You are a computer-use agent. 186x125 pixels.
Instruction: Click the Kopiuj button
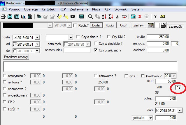click(110, 25)
